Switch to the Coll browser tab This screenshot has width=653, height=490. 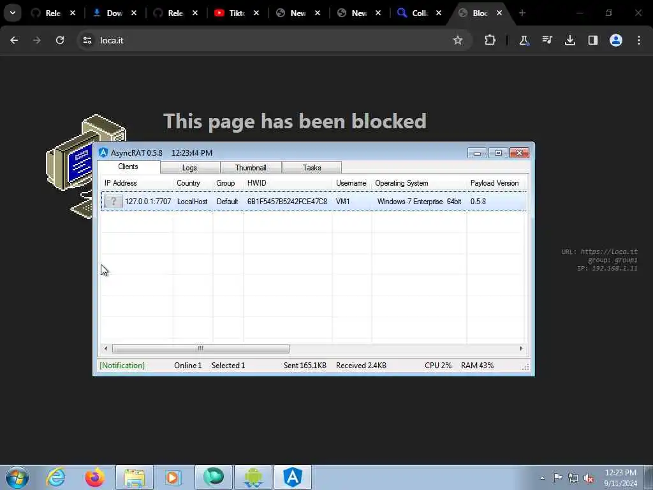pyautogui.click(x=413, y=13)
